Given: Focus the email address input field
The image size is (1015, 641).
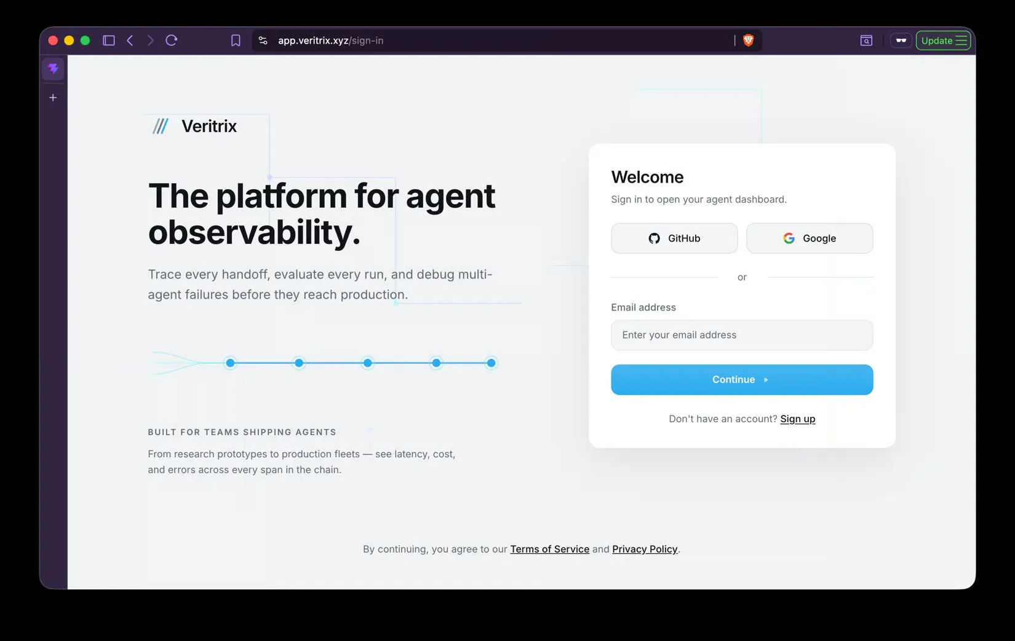Looking at the screenshot, I should pos(742,335).
